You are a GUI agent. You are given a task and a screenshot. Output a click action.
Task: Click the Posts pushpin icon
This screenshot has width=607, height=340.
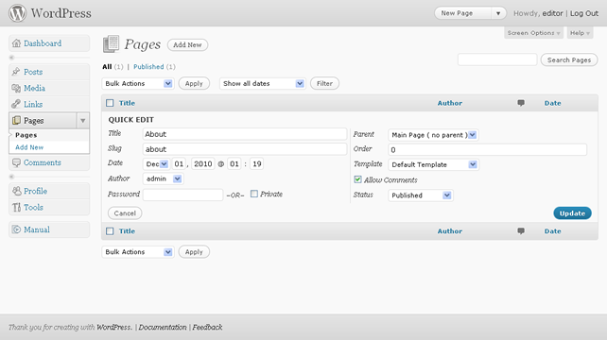pos(16,72)
